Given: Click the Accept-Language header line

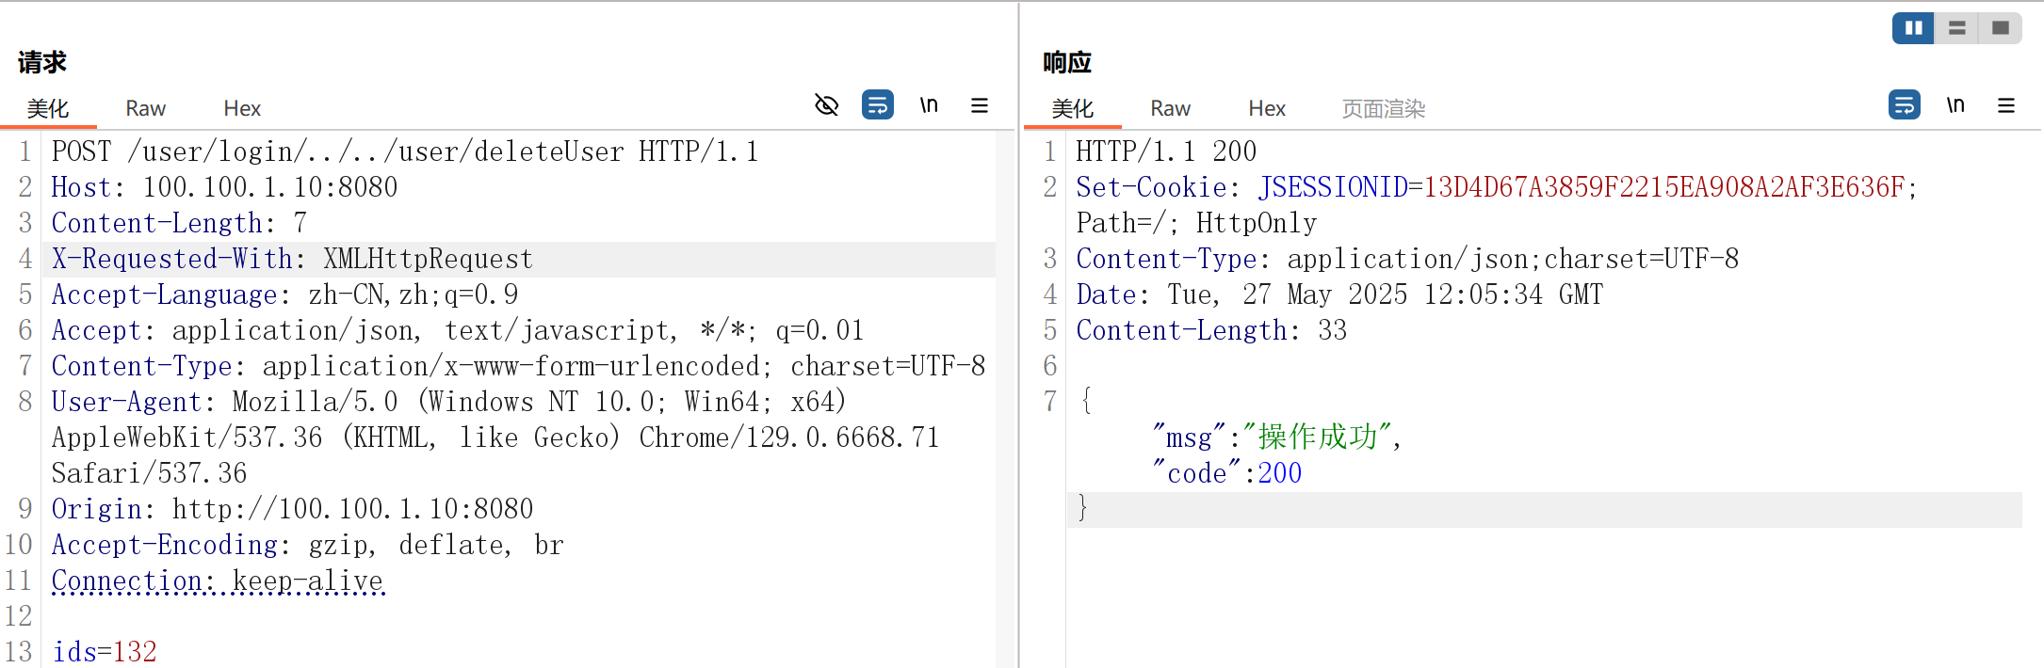Looking at the screenshot, I should pyautogui.click(x=284, y=294).
